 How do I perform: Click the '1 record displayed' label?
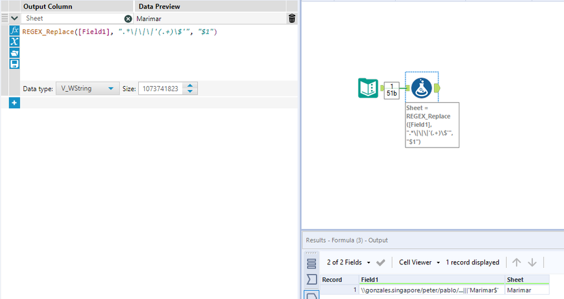[x=472, y=262]
